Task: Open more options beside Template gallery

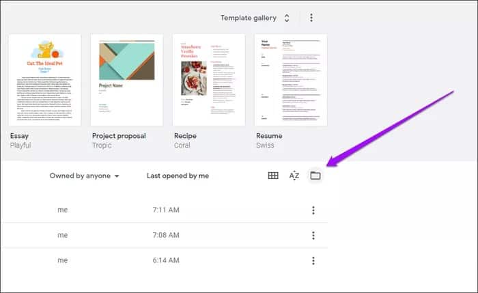Action: pyautogui.click(x=311, y=18)
